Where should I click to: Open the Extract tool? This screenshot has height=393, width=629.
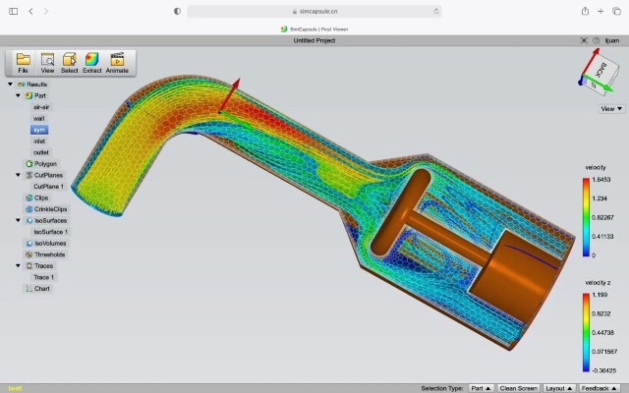pyautogui.click(x=91, y=62)
